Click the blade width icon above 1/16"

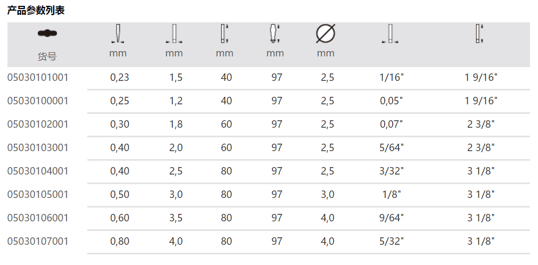tap(391, 34)
